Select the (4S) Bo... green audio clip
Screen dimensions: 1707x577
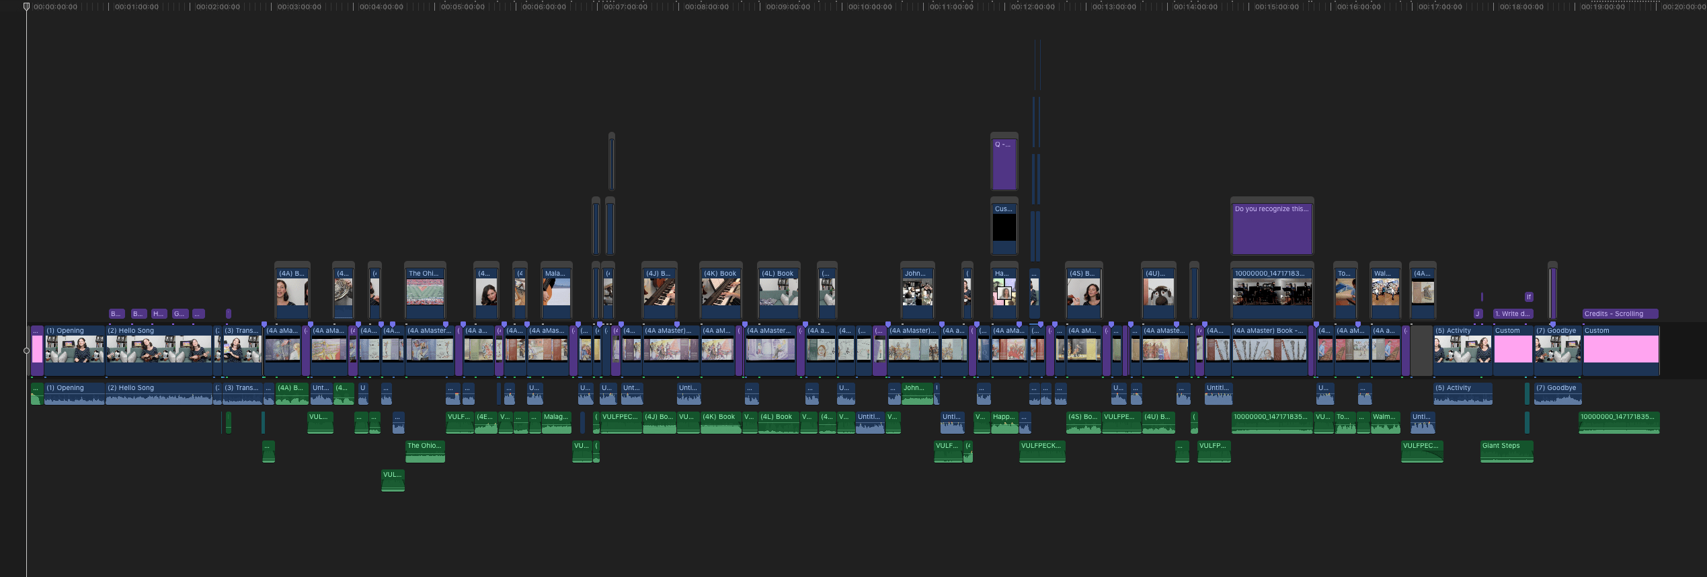(1084, 422)
